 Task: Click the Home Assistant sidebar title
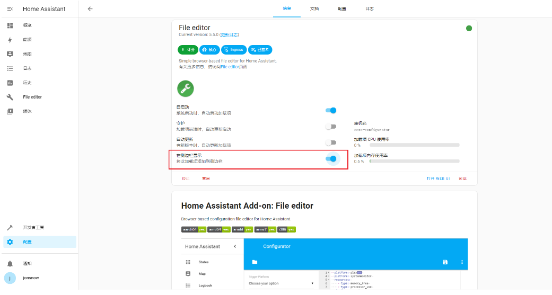click(x=44, y=9)
